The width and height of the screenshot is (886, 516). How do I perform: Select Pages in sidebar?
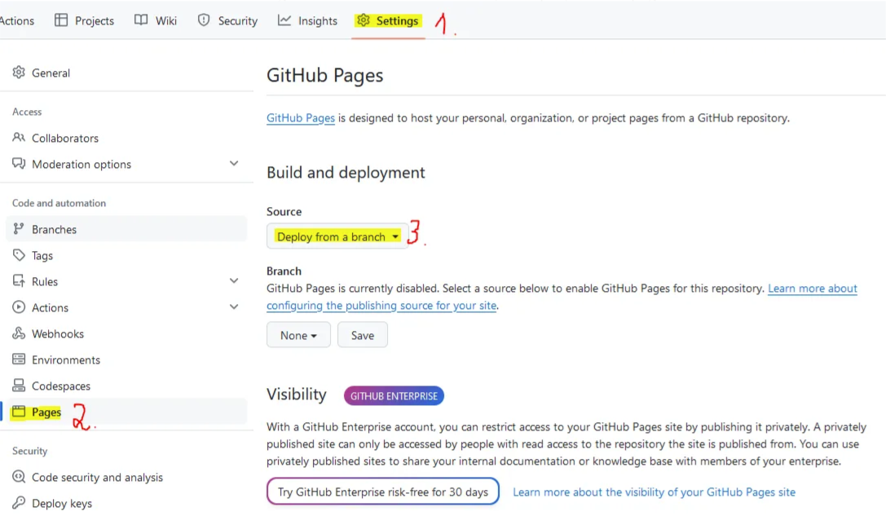(x=46, y=412)
